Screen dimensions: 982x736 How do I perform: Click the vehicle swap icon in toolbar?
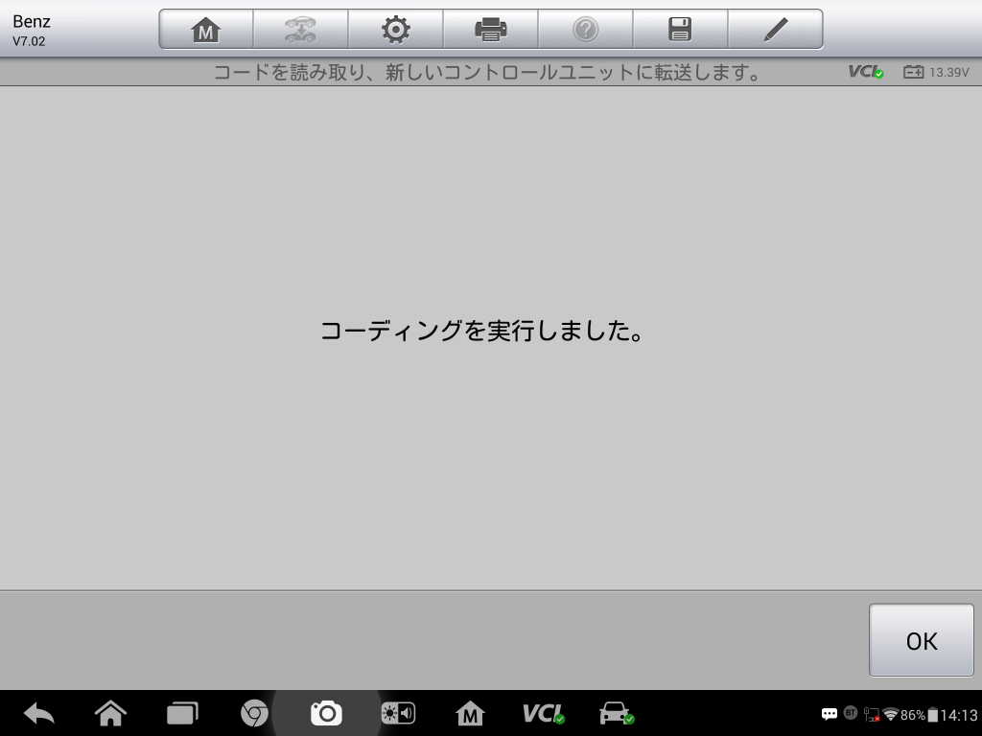300,30
